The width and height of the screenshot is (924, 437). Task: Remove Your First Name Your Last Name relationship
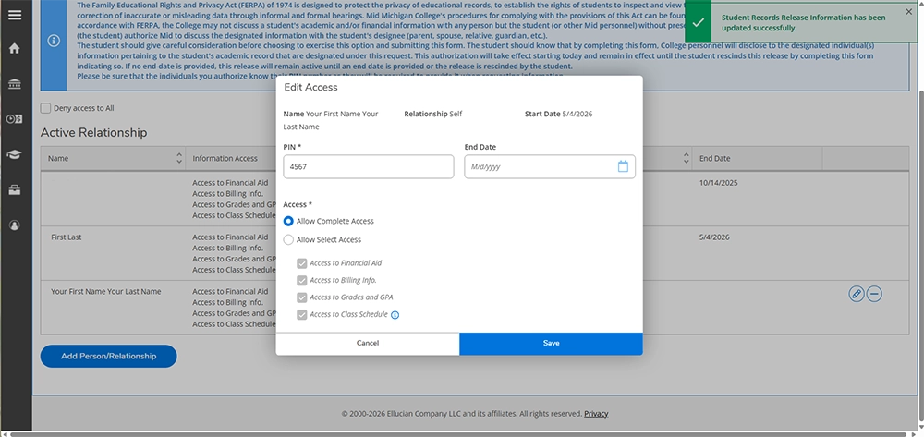[x=874, y=293]
